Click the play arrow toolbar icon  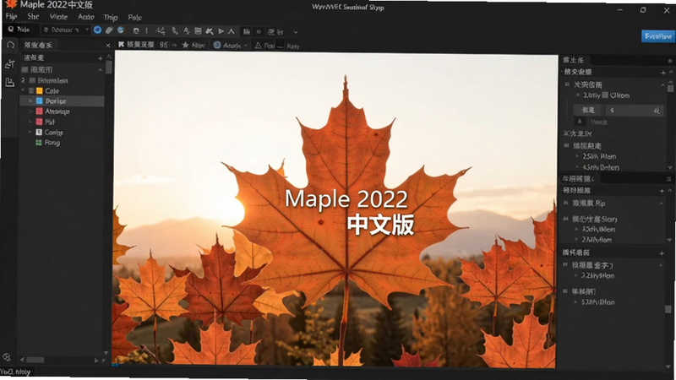coord(221,31)
